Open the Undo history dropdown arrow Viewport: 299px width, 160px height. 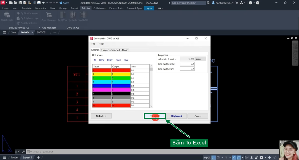[x=47, y=3]
